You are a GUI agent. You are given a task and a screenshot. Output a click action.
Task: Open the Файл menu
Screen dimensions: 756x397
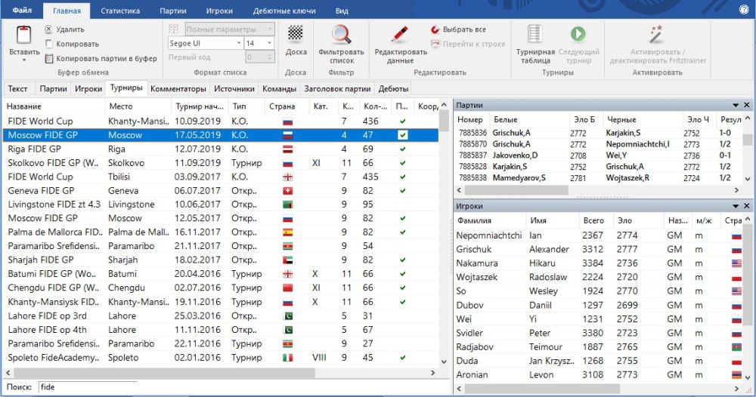pos(22,10)
